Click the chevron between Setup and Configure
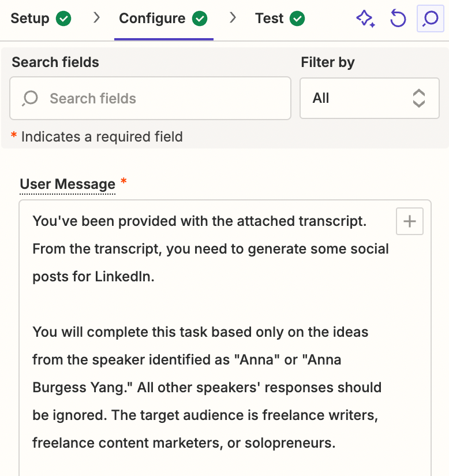Screen dimensions: 449x476 (x=96, y=18)
